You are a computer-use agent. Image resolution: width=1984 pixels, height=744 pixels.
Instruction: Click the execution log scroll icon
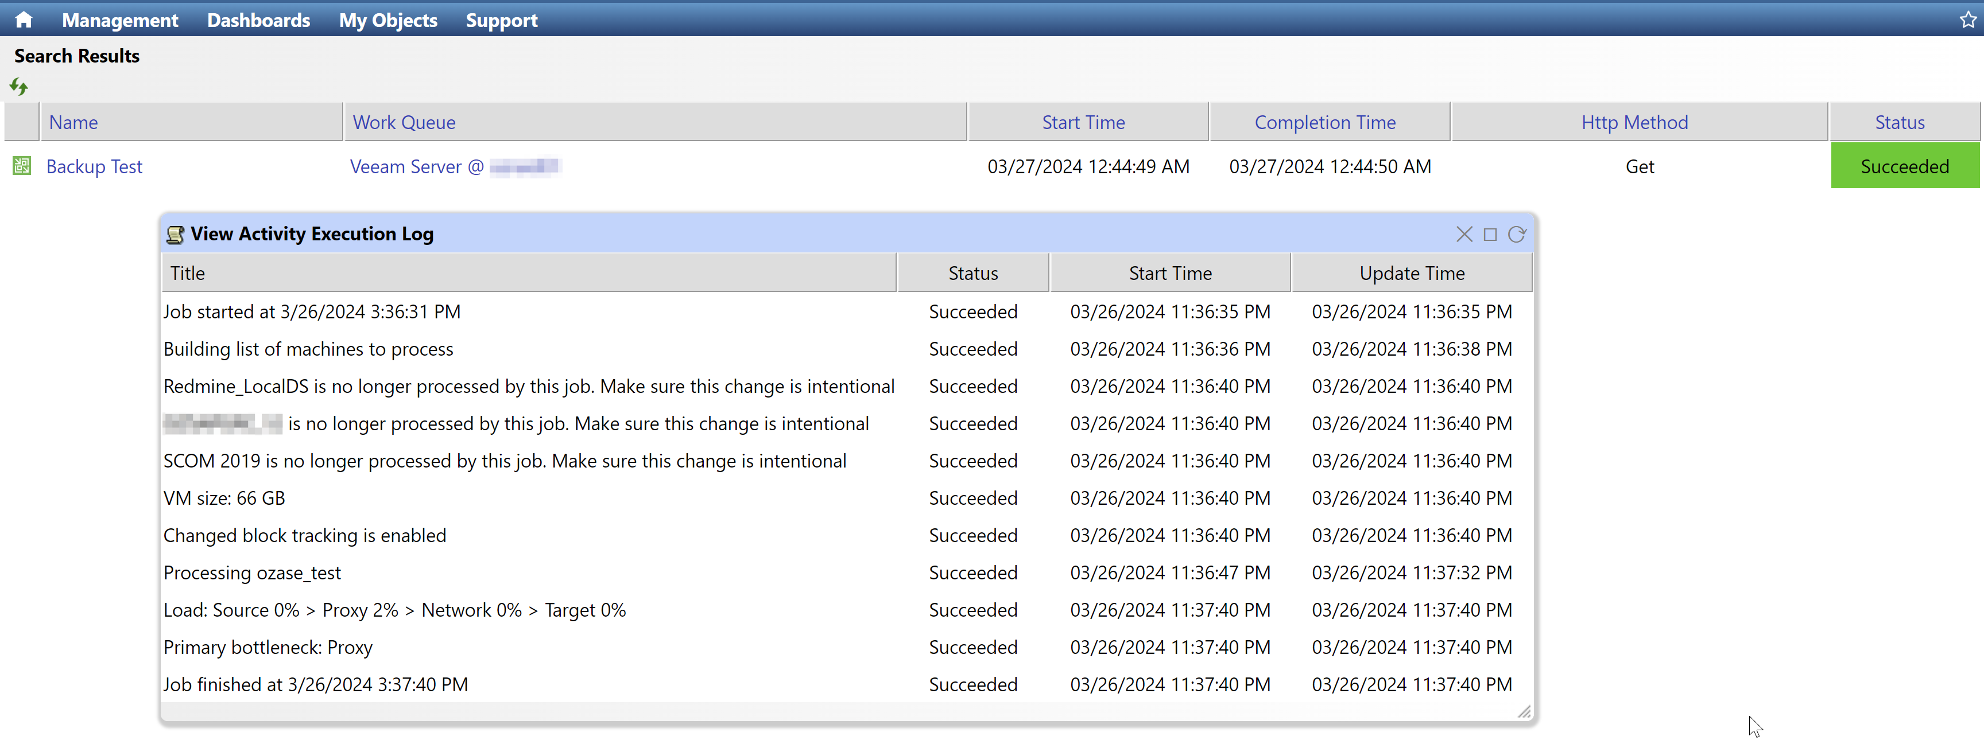176,235
